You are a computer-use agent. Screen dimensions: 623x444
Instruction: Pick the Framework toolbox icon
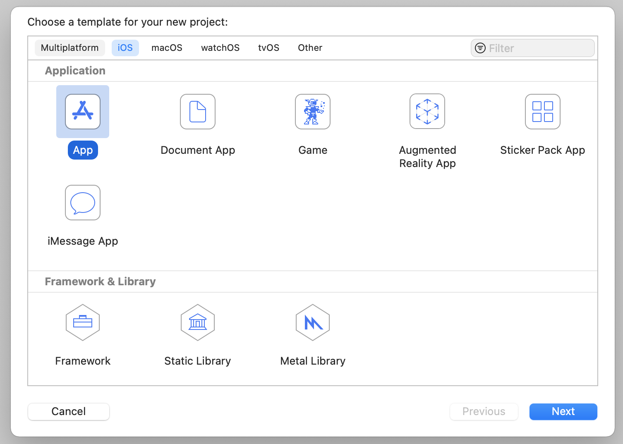[83, 322]
